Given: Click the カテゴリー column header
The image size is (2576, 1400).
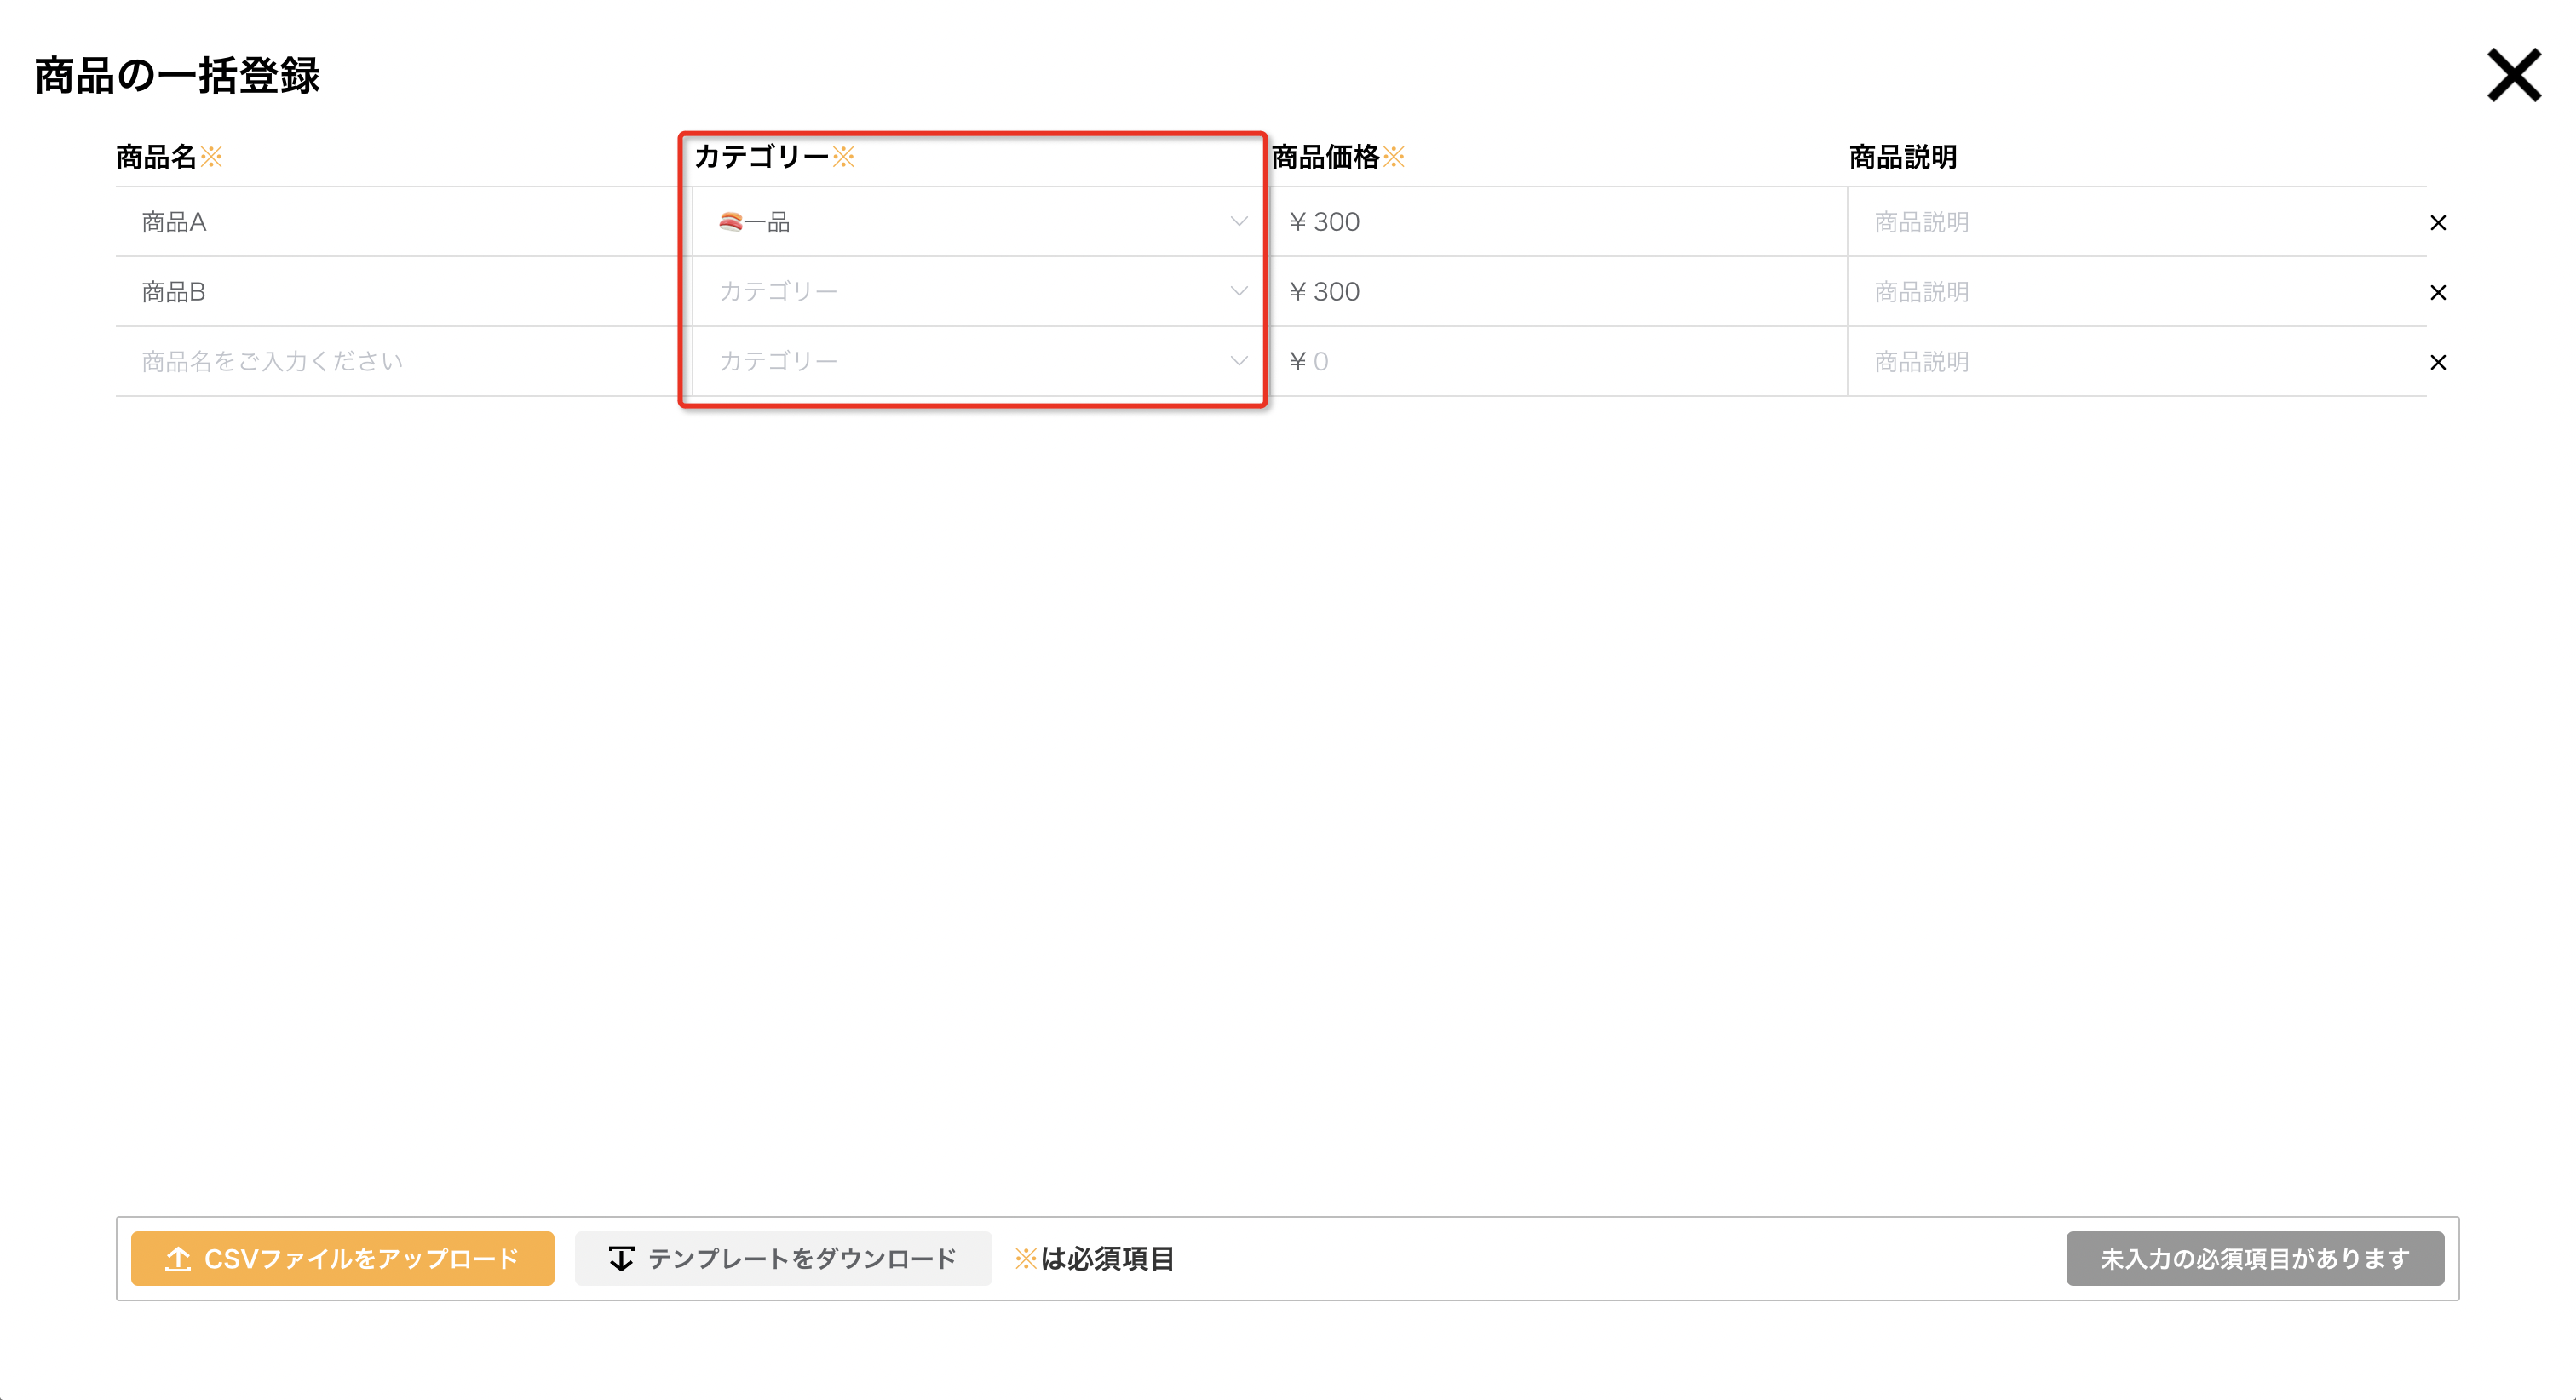Looking at the screenshot, I should (774, 157).
